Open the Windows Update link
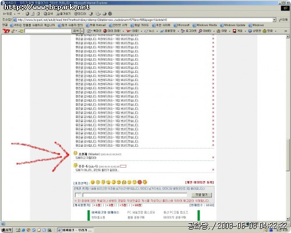291x233 pixels. pos(233,25)
